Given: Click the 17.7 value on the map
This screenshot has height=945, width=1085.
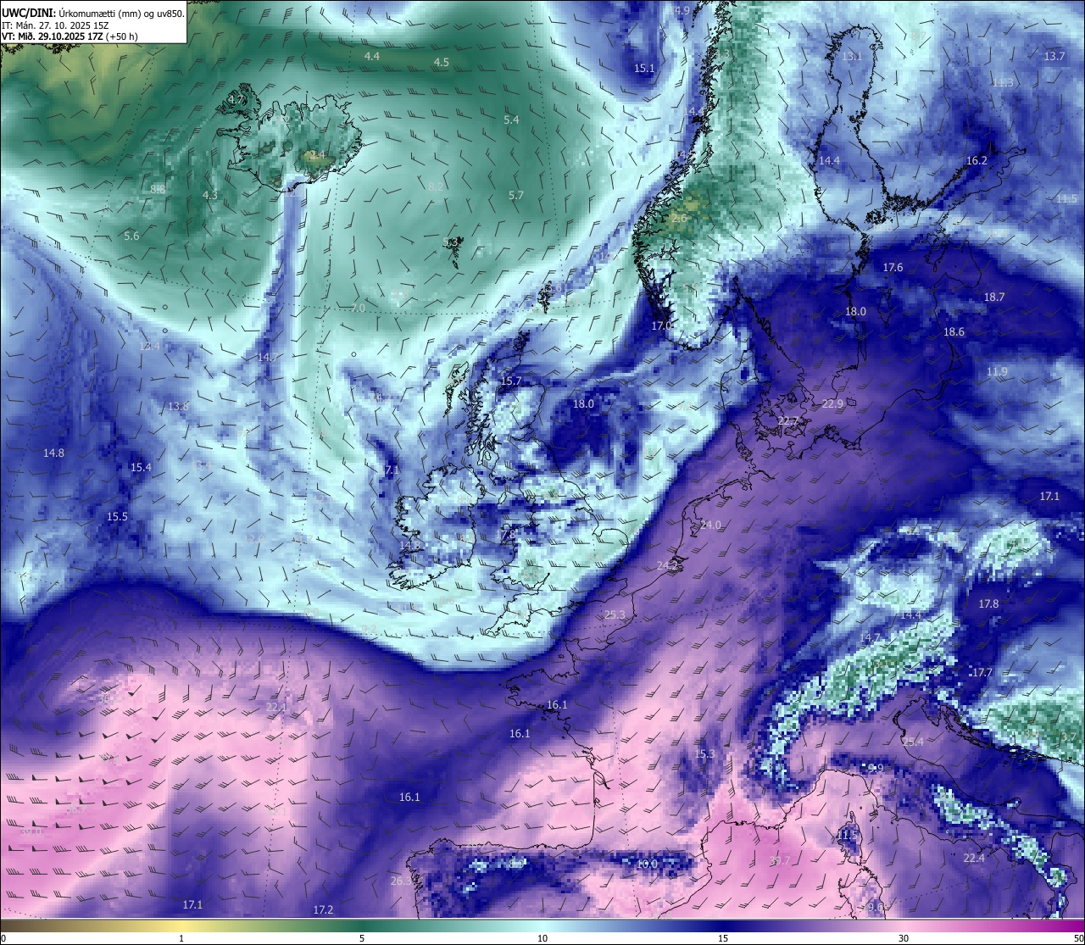Looking at the screenshot, I should 982,673.
